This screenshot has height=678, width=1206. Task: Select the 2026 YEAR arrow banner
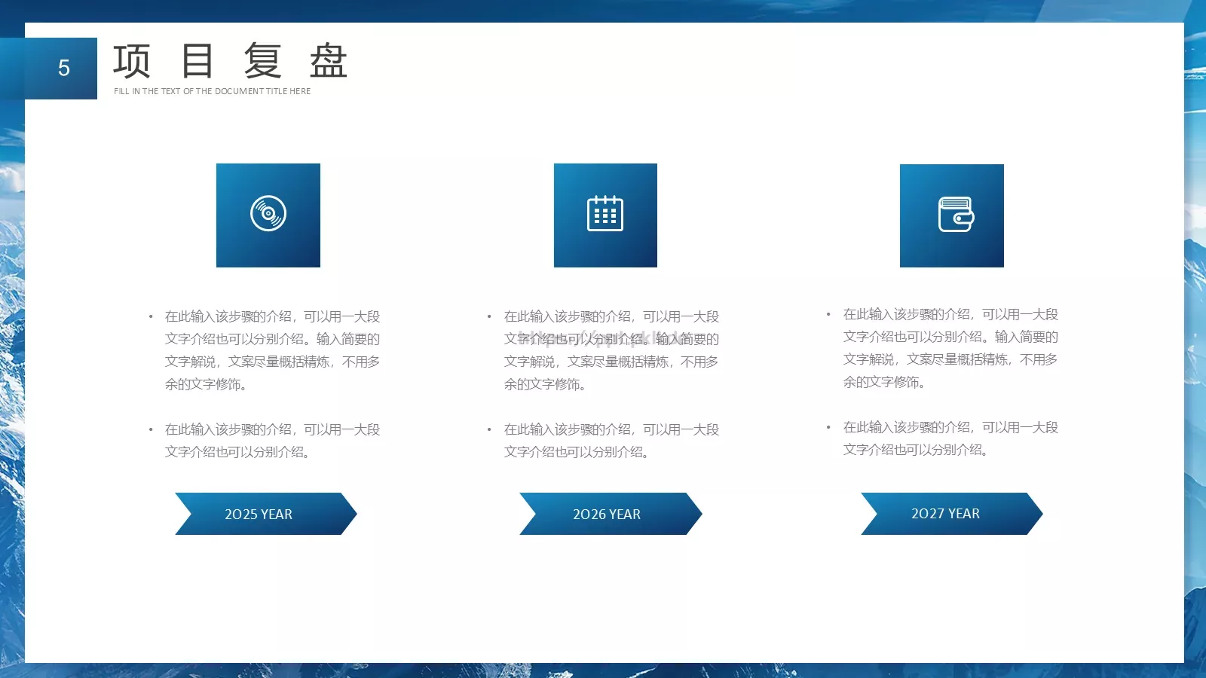[611, 514]
